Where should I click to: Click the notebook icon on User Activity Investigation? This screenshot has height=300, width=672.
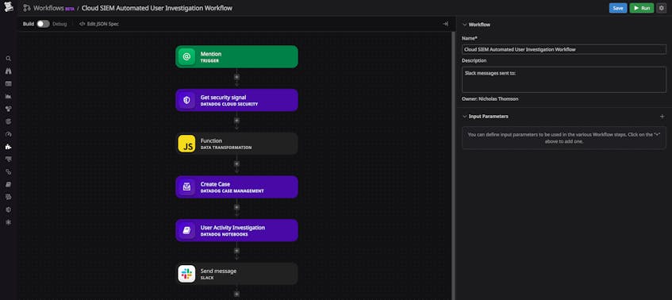click(186, 230)
